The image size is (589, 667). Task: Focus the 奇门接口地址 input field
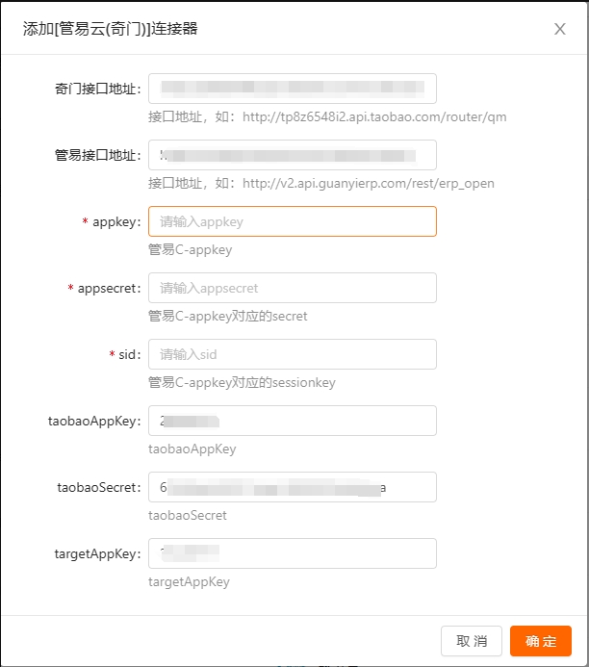pos(292,89)
